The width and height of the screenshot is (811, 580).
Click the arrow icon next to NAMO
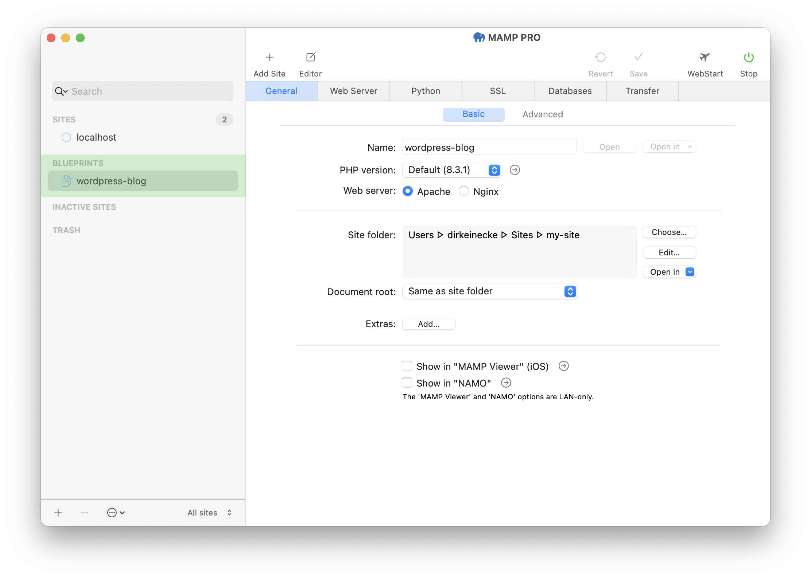[x=506, y=383]
